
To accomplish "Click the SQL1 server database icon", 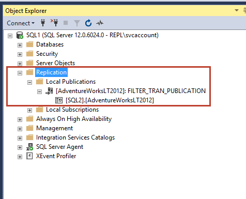I will pyautogui.click(x=20, y=35).
